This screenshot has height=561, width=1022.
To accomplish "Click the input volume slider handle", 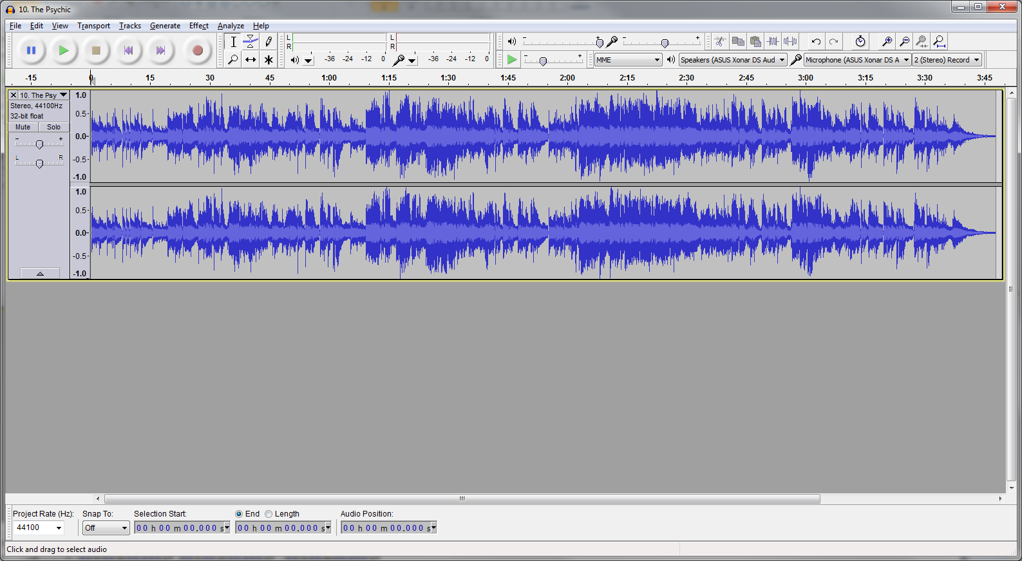I will tap(665, 43).
